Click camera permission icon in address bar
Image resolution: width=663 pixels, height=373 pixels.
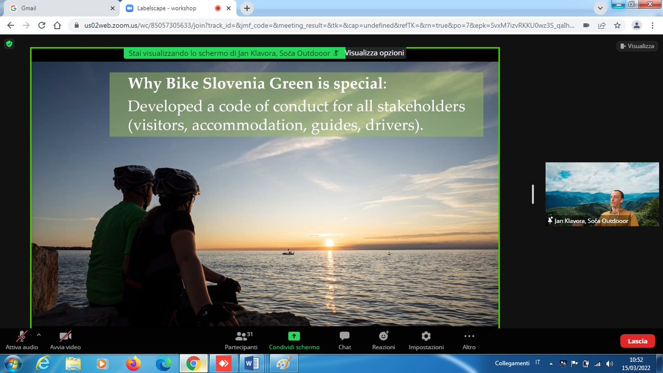586,25
